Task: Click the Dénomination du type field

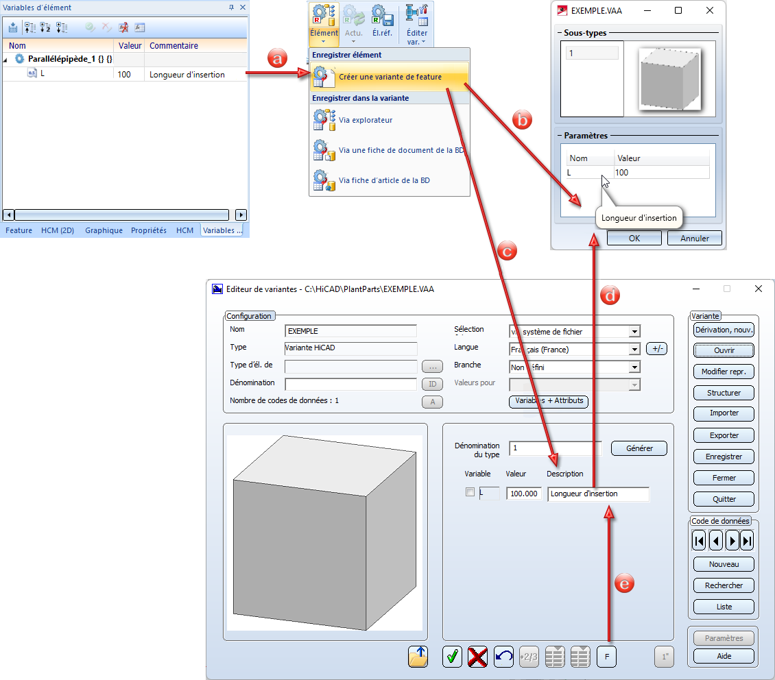Action: tap(556, 448)
